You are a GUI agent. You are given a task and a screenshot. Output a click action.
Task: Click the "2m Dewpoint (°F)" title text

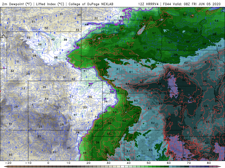(x=17, y=4)
